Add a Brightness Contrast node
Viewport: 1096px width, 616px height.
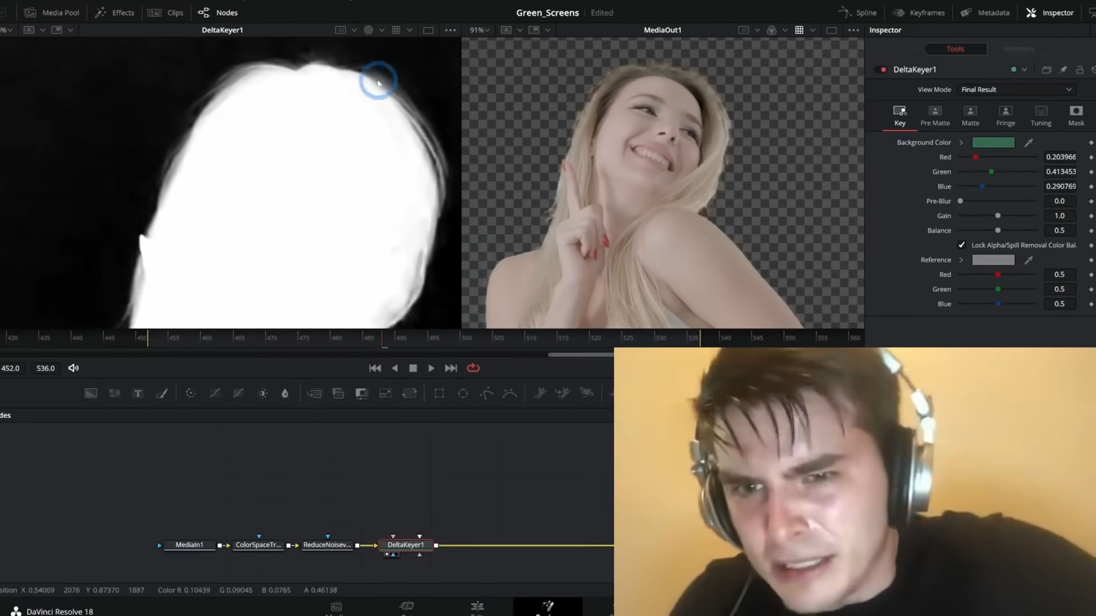pyautogui.click(x=263, y=394)
